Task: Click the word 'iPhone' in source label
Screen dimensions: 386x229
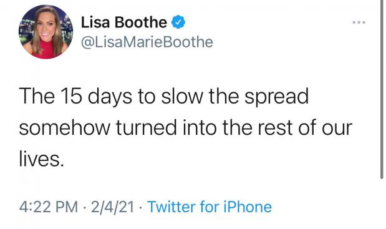Action: [248, 207]
